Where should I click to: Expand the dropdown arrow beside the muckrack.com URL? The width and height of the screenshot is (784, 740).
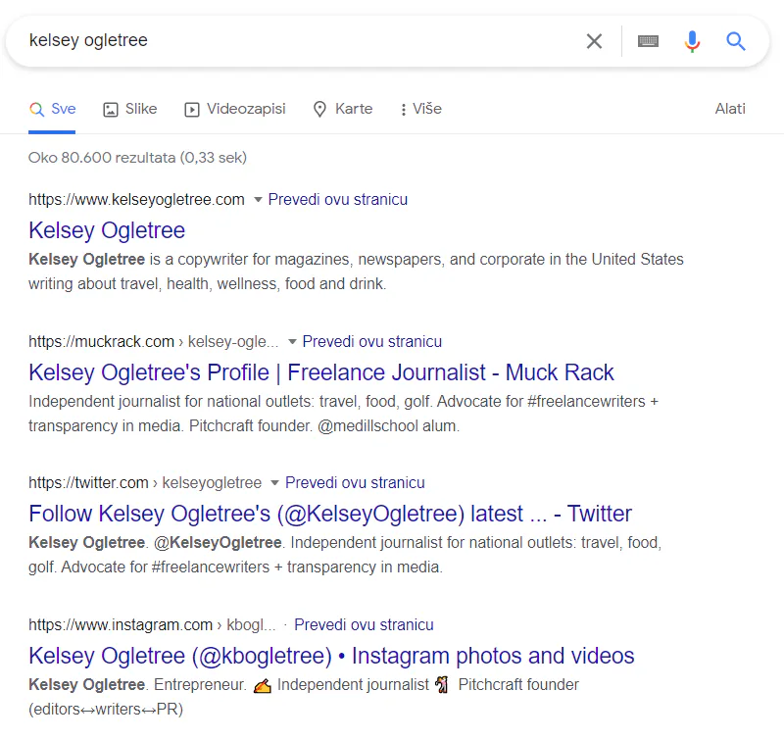292,342
